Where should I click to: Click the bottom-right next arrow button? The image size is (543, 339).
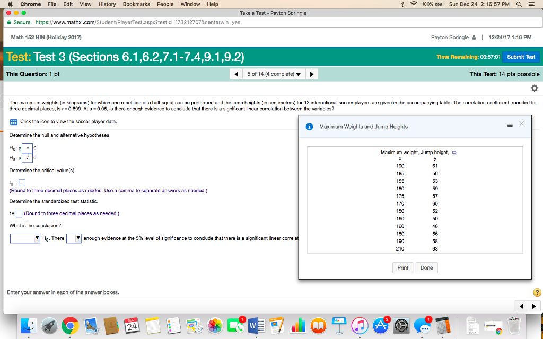click(x=534, y=306)
